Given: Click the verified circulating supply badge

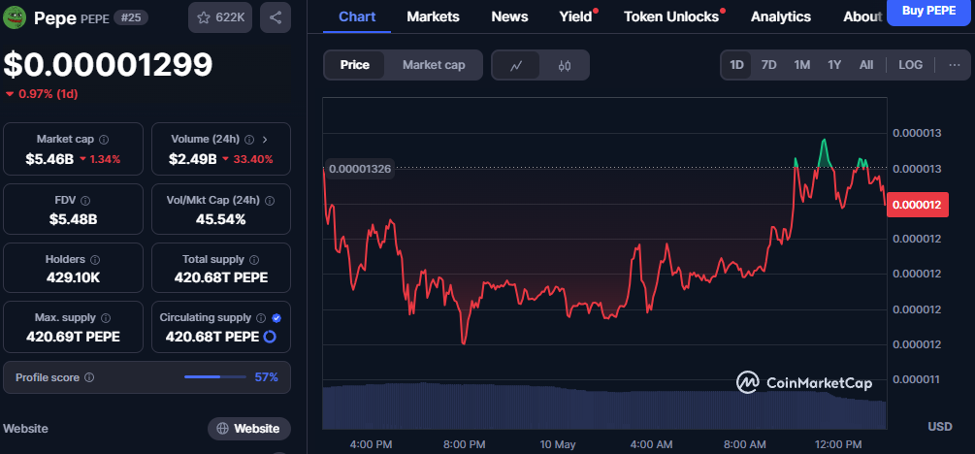Looking at the screenshot, I should tap(276, 318).
